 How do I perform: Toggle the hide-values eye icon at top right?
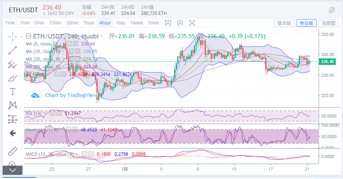(332, 10)
